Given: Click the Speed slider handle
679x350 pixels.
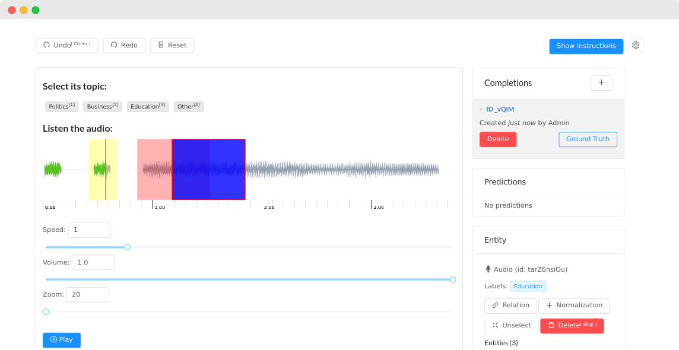Looking at the screenshot, I should (x=127, y=247).
